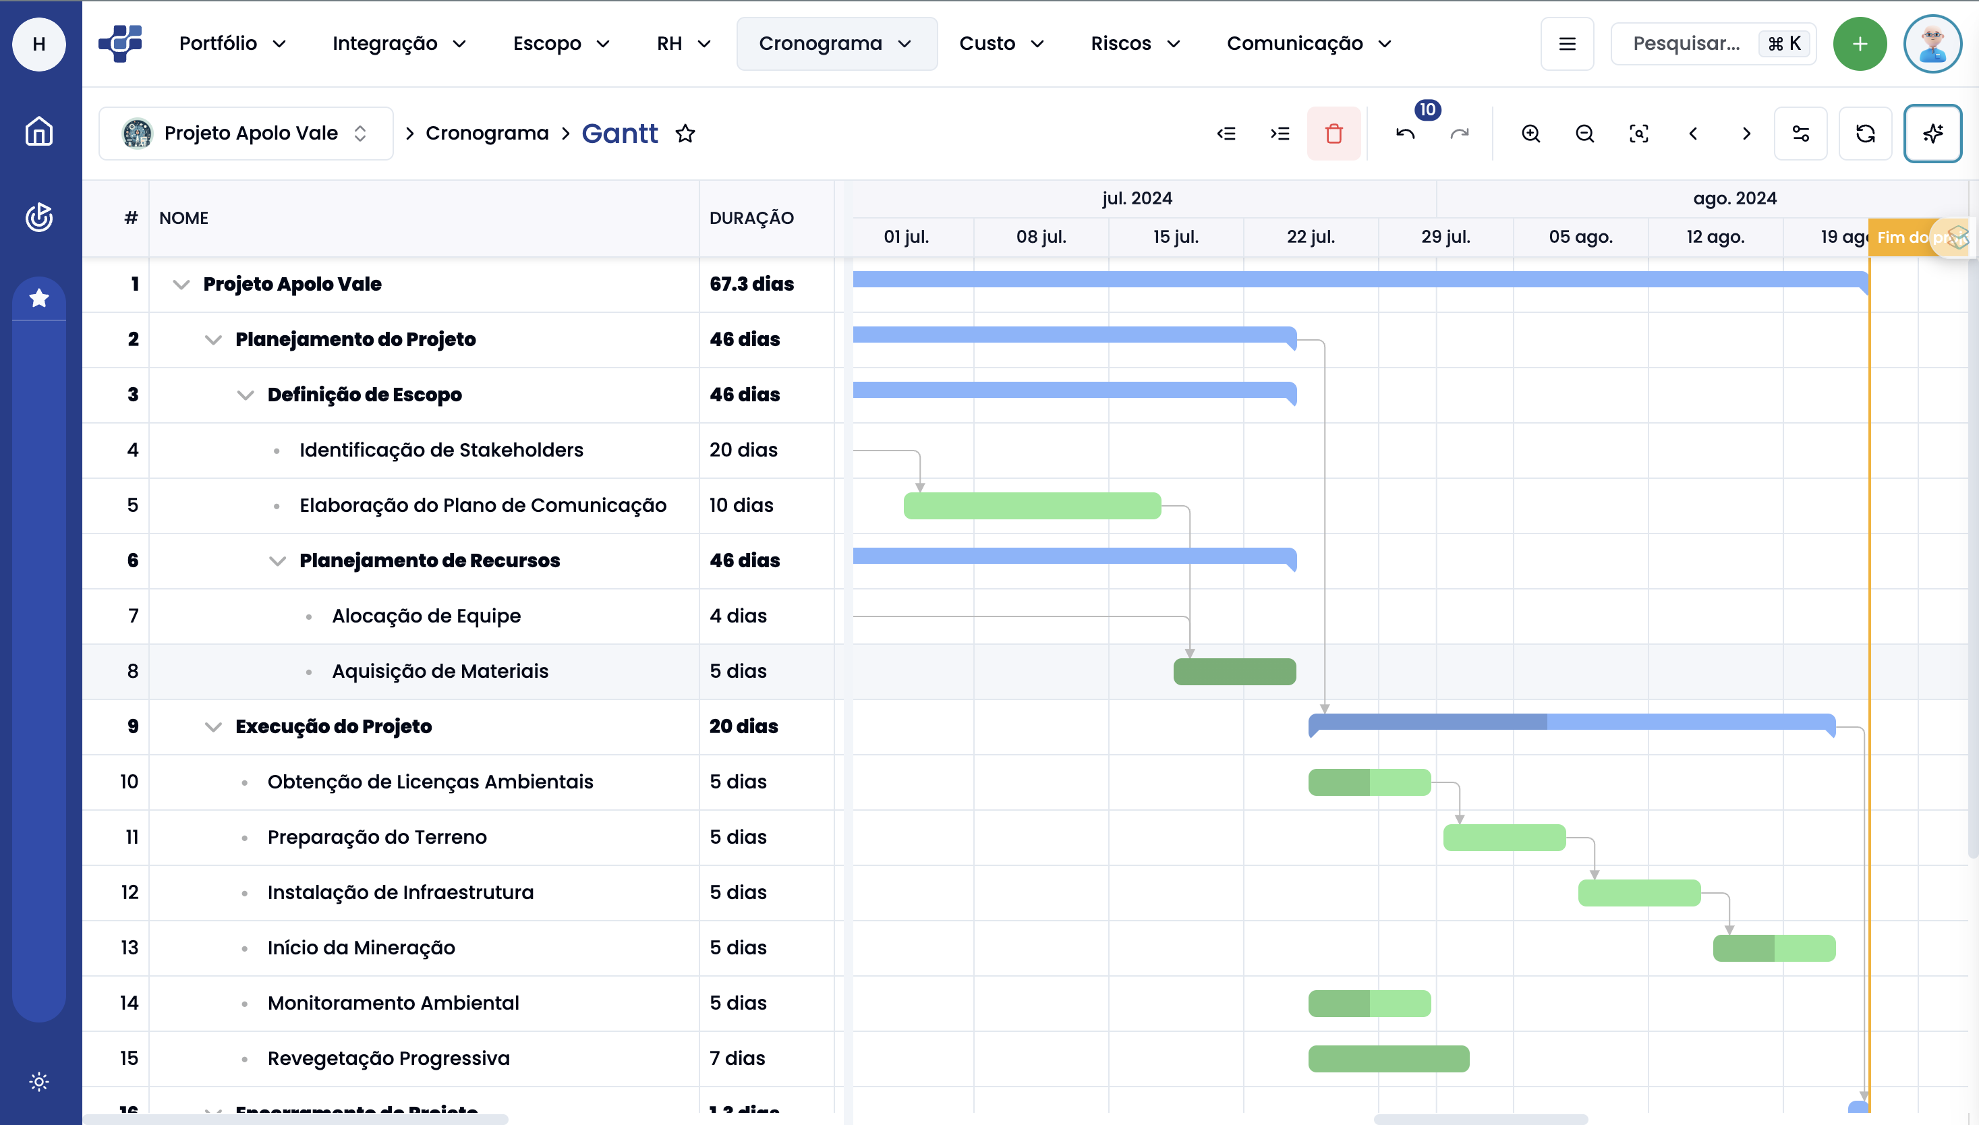Refresh the Gantt chart

pos(1866,134)
